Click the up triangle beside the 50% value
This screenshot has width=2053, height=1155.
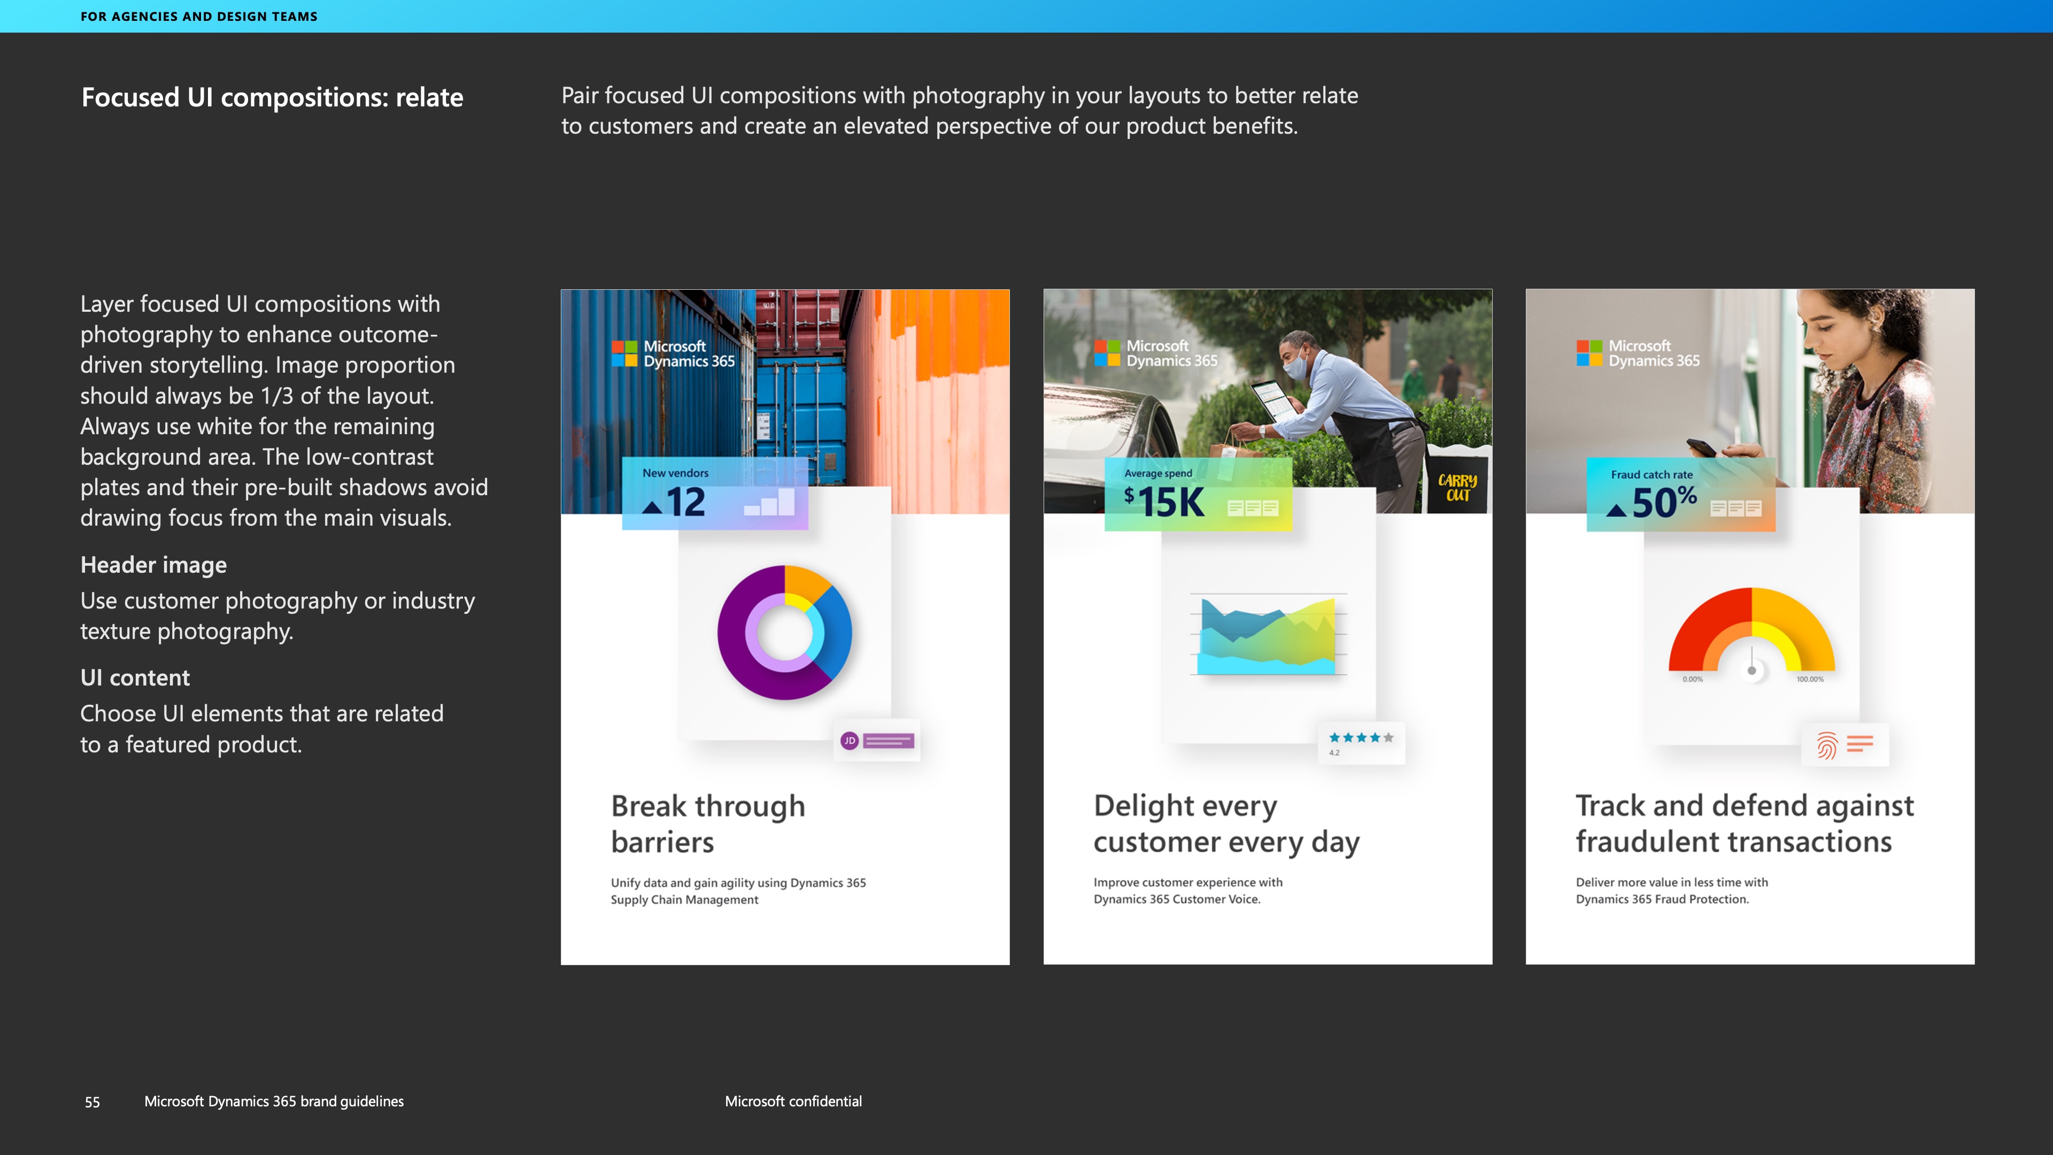pos(1616,510)
